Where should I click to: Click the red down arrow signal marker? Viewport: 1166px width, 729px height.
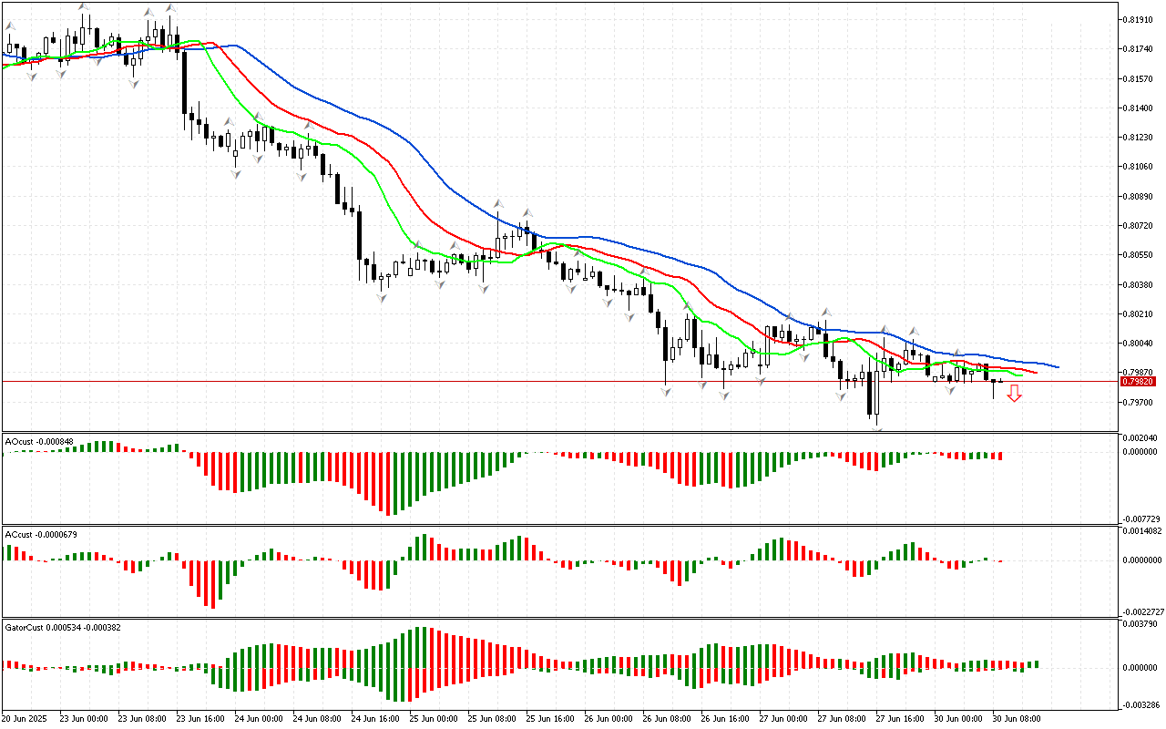tap(1014, 394)
